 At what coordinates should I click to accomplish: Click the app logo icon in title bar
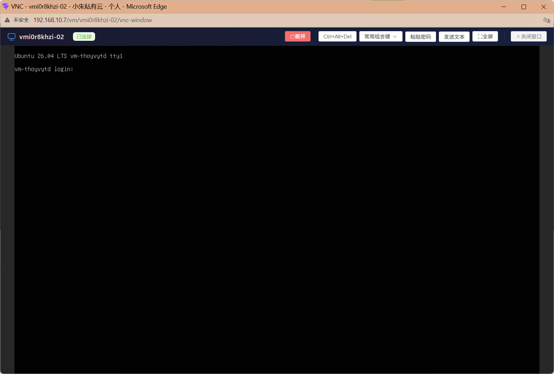click(6, 7)
